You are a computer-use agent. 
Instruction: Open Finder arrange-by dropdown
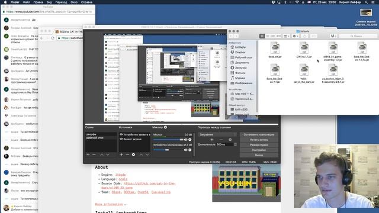(x=287, y=36)
